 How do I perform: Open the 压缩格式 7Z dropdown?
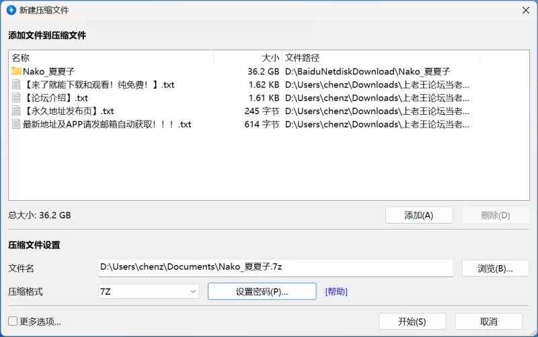149,291
